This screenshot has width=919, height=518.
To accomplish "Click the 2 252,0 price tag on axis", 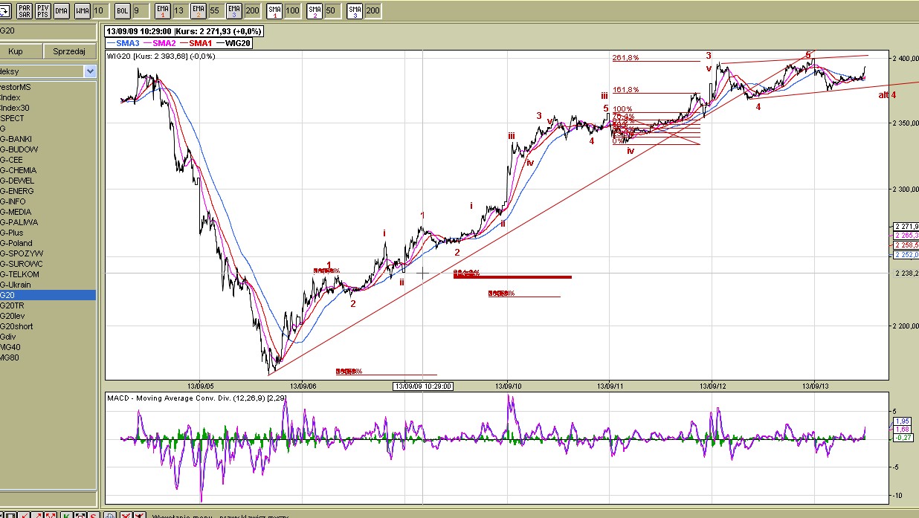I will click(x=906, y=254).
